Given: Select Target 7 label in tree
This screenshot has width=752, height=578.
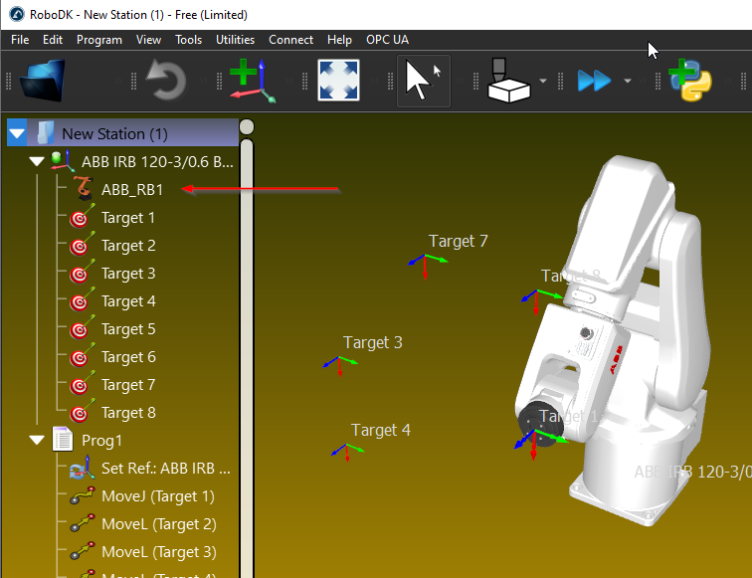Looking at the screenshot, I should pos(128,385).
